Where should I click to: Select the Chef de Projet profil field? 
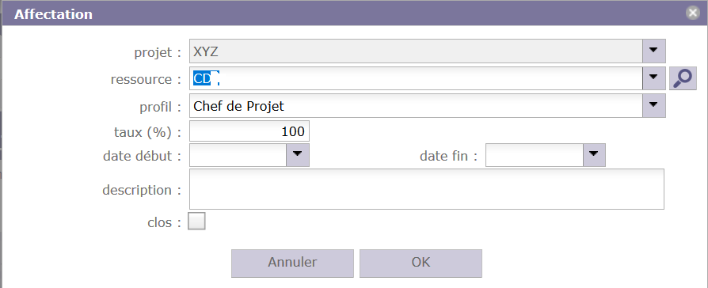416,106
